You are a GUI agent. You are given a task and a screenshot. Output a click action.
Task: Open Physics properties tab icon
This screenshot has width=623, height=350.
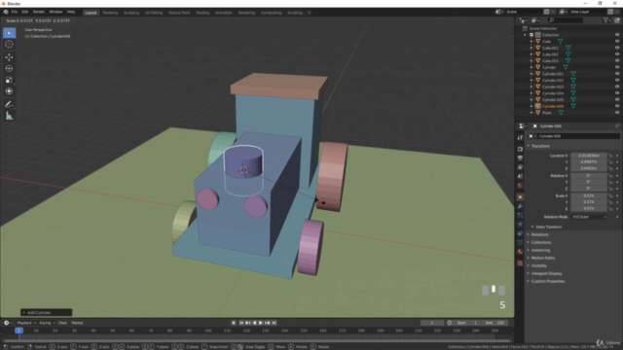[520, 225]
